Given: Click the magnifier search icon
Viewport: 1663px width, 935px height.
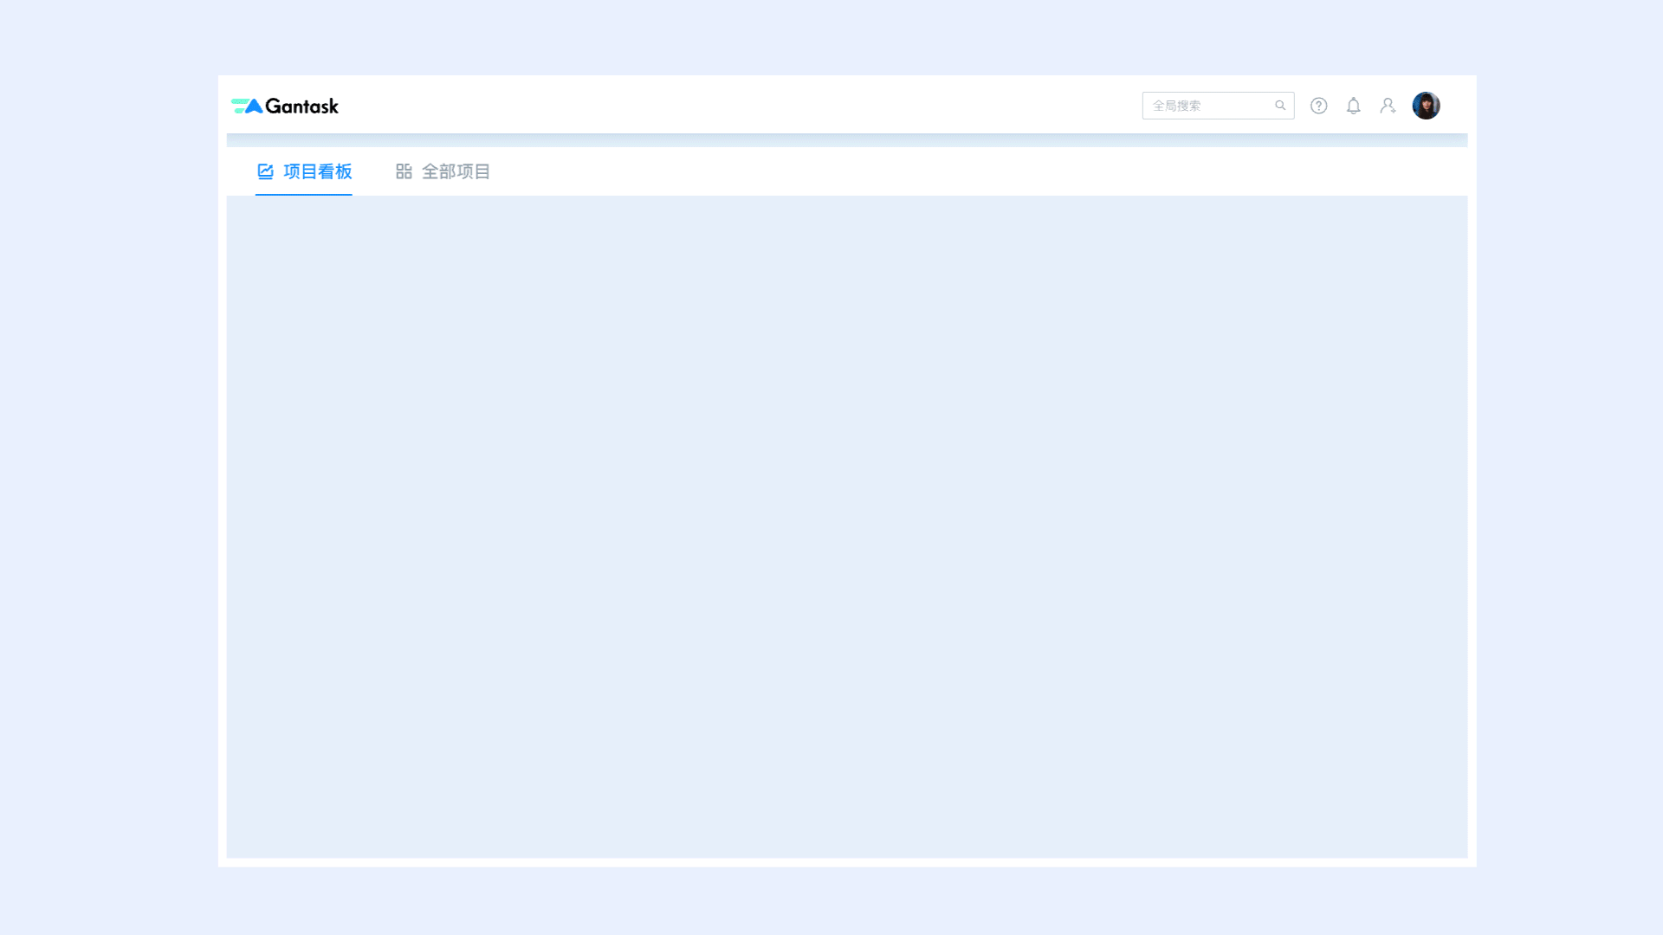Looking at the screenshot, I should point(1280,106).
